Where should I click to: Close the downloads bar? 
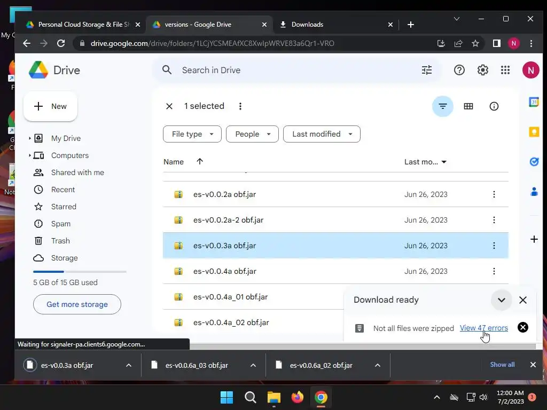pos(533,365)
